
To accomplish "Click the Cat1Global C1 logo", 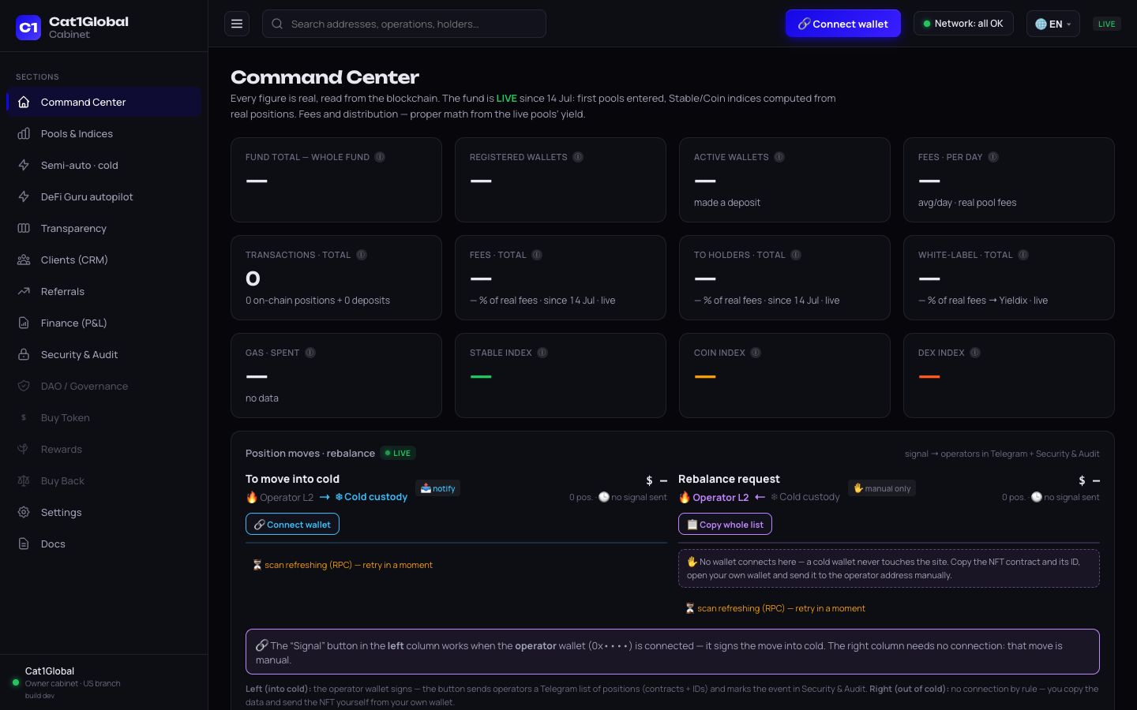I will coord(28,28).
